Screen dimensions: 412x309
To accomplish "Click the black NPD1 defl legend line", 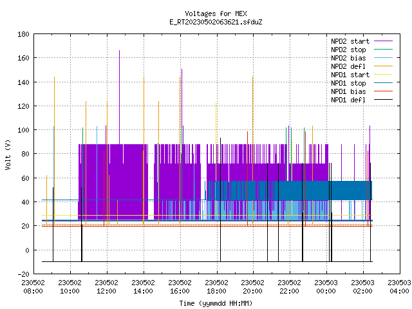I will tap(384, 100).
